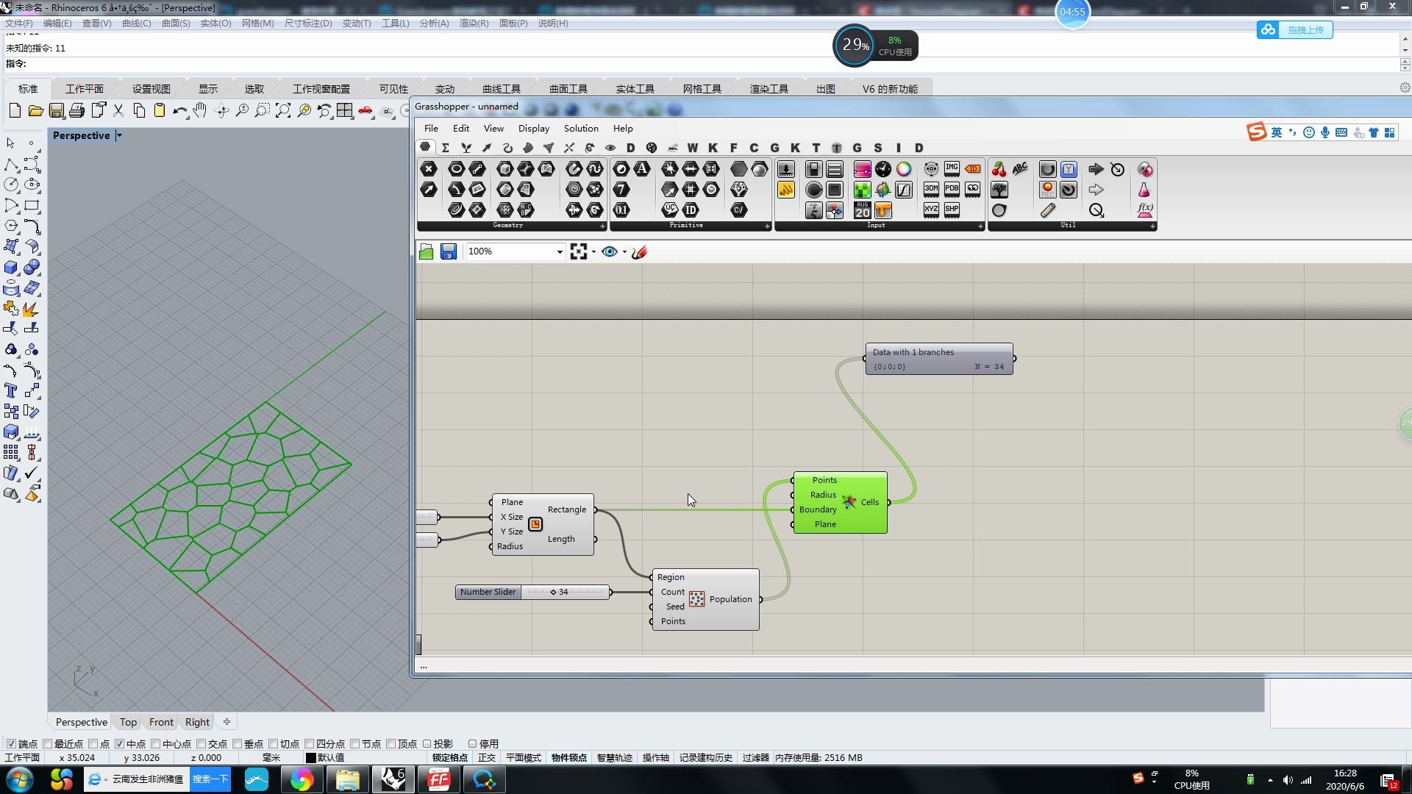Image resolution: width=1412 pixels, height=794 pixels.
Task: Select the Voronoi component icon on canvas
Action: click(x=849, y=502)
